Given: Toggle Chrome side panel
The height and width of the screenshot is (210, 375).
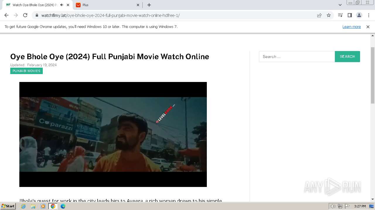Looking at the screenshot, I should [350, 15].
